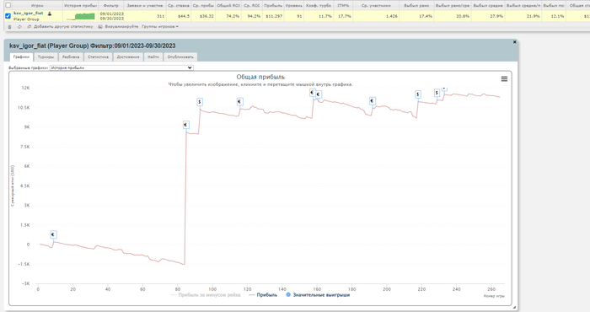Toggle 'Значительные выигрыши' in chart legend

click(x=318, y=295)
